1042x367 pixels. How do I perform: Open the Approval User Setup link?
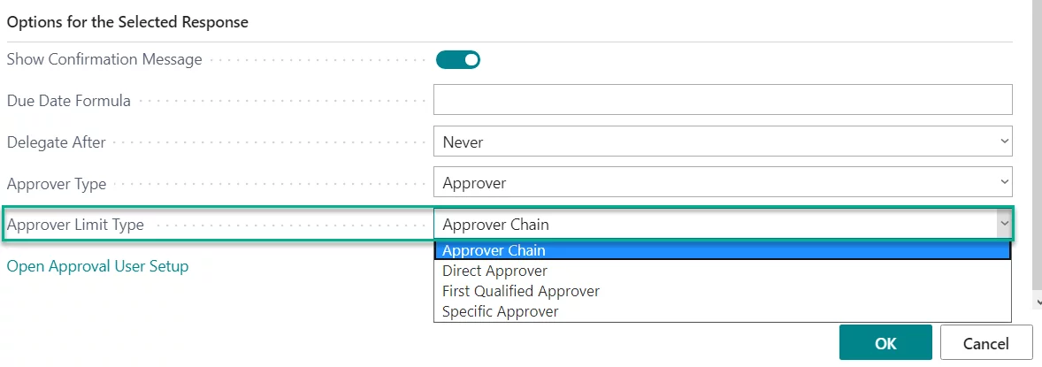point(97,266)
